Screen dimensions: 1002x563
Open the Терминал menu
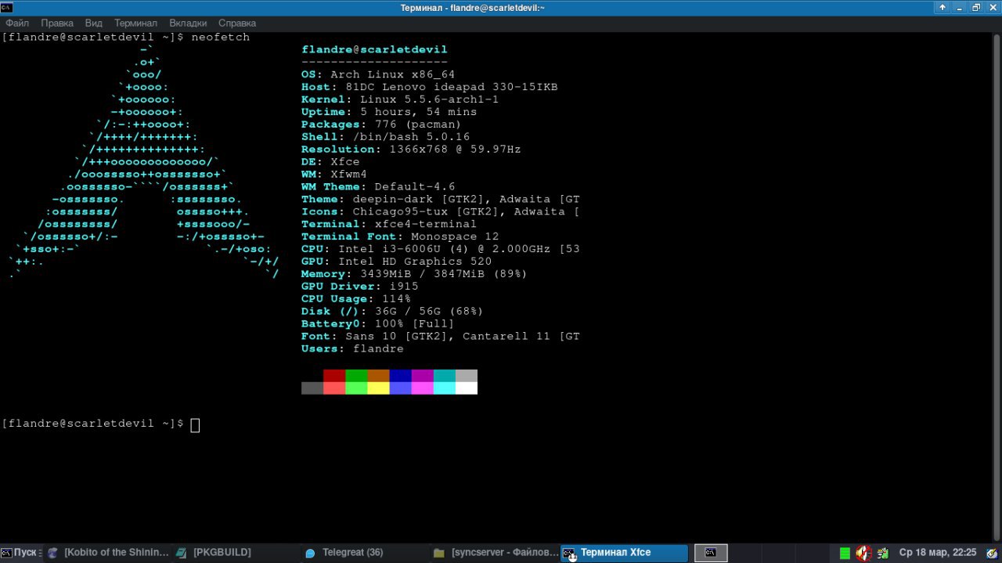[135, 23]
